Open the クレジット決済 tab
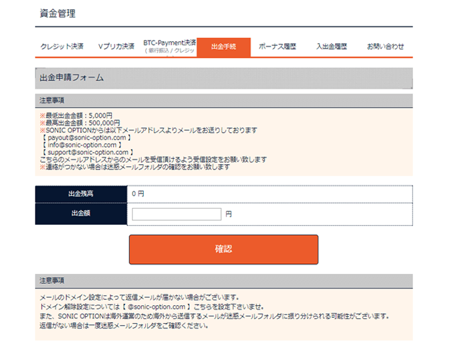This screenshot has width=449, height=349. pos(62,47)
